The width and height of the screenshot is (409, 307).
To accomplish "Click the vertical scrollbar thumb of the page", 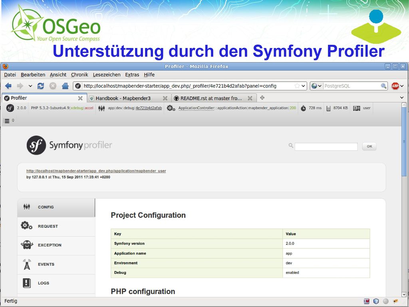I will coord(404,142).
